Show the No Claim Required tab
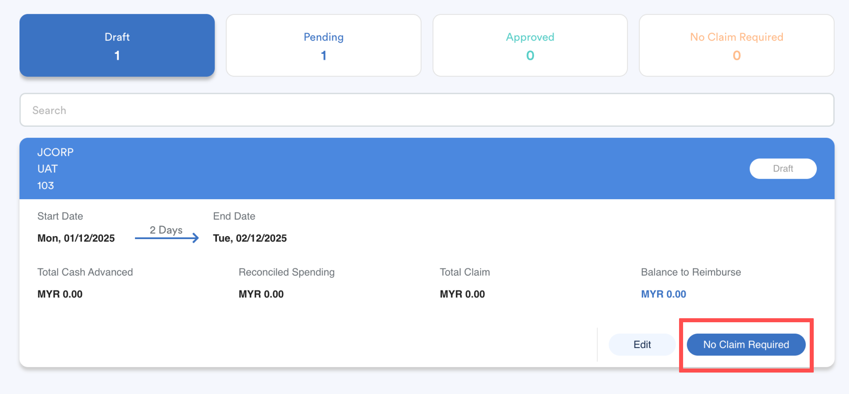 pos(736,45)
